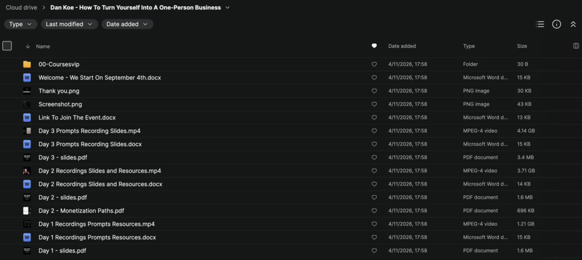
Task: Toggle favorite heart for Day 2 - Monetization Paths.pdf
Action: (374, 211)
